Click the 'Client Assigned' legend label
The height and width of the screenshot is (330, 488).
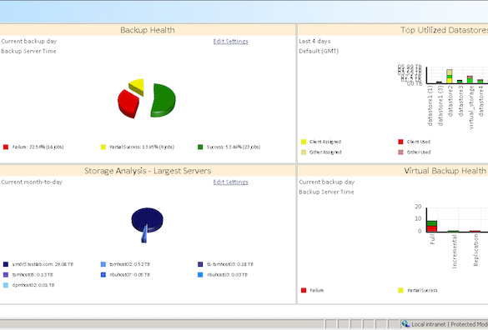click(x=325, y=142)
